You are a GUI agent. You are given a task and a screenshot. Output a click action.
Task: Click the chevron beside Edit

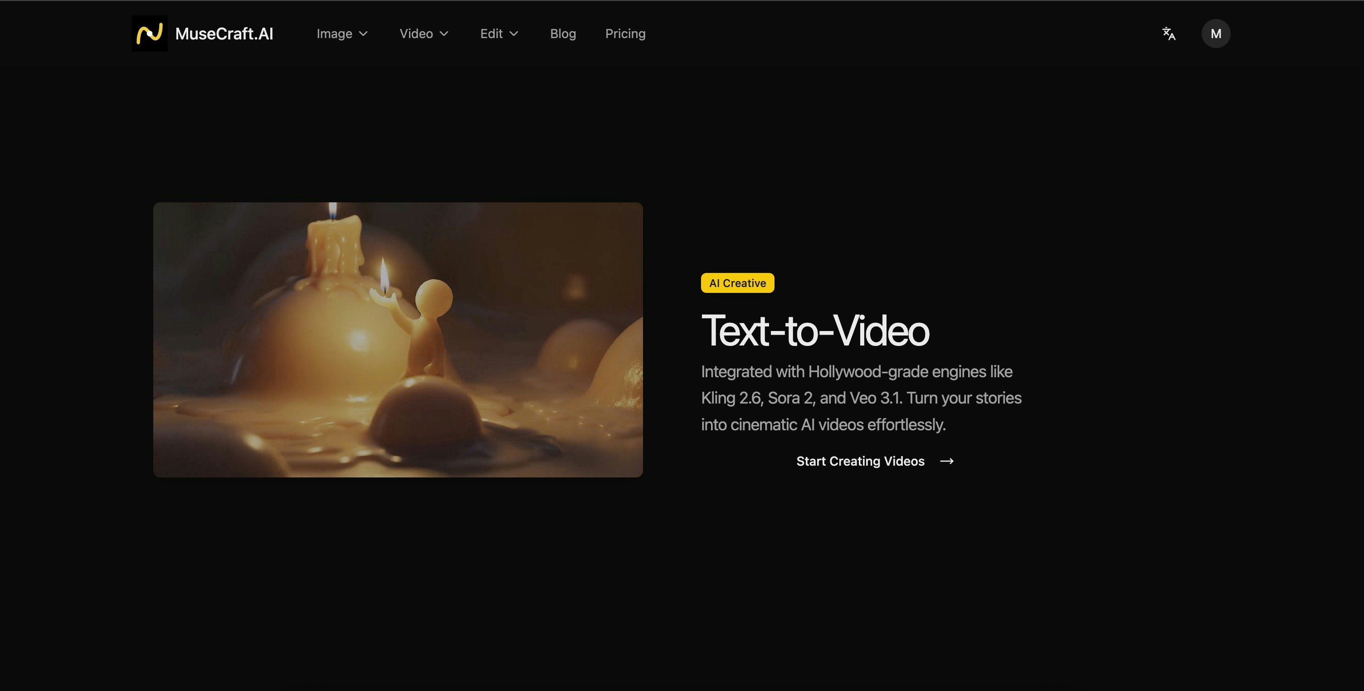pyautogui.click(x=514, y=34)
